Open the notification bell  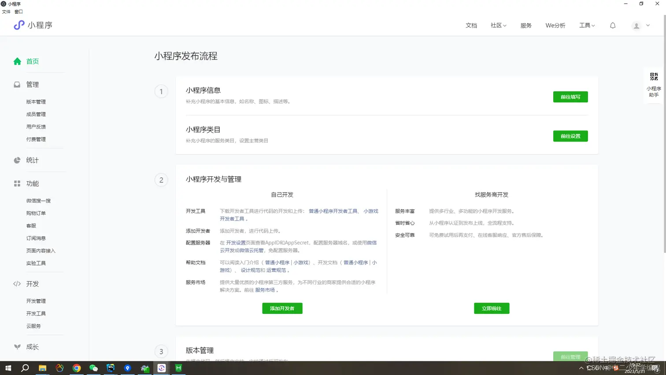[x=613, y=26]
